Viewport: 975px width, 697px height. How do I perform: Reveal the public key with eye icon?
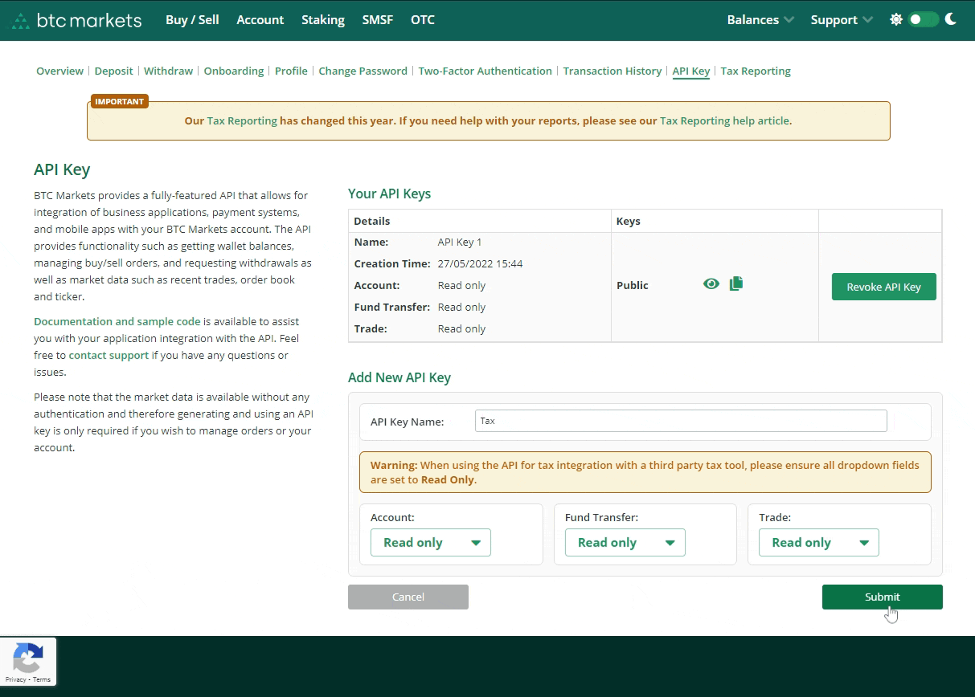(711, 283)
